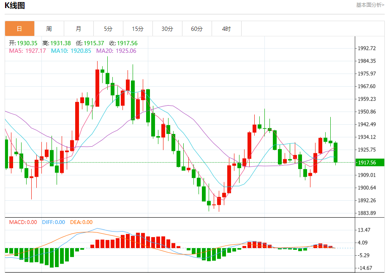Open the 4时 interval tab

(x=226, y=29)
